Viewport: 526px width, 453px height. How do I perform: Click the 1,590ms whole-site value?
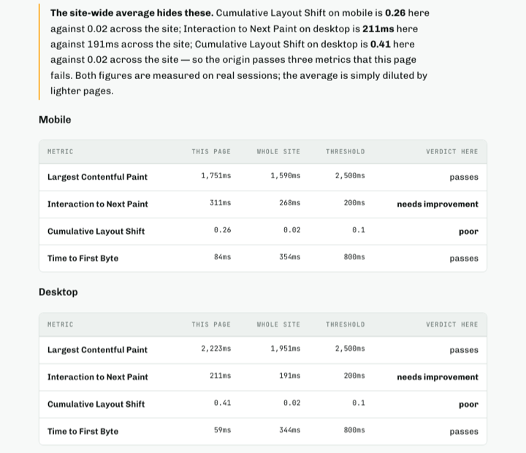coord(286,176)
